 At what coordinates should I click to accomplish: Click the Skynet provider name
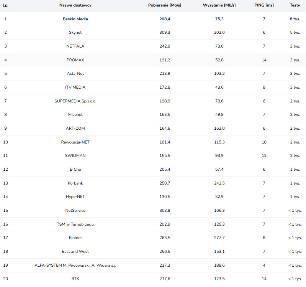pyautogui.click(x=75, y=33)
